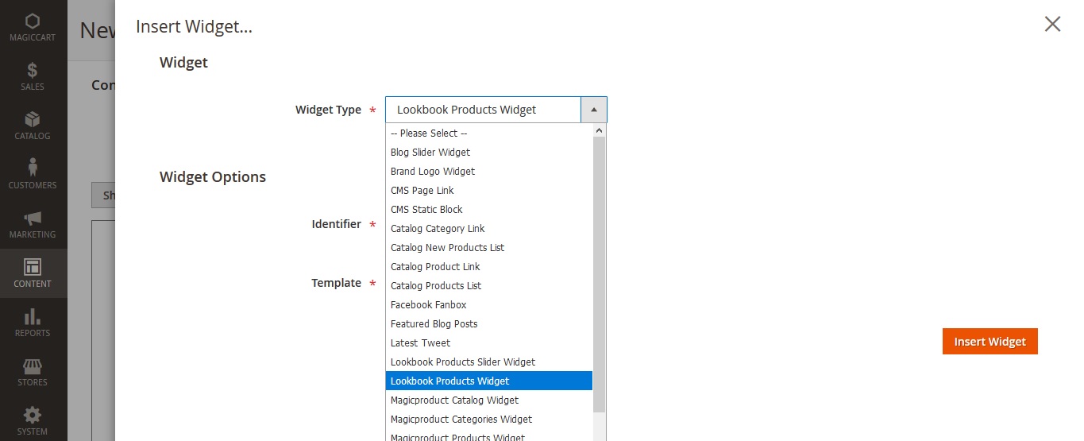The width and height of the screenshot is (1084, 441).
Task: Open the Reports bar chart icon
Action: [x=33, y=317]
